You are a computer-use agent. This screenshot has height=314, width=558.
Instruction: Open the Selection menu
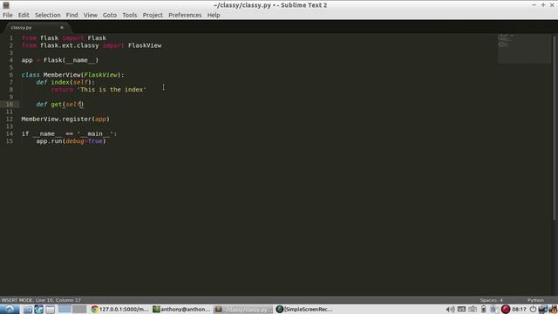point(48,15)
